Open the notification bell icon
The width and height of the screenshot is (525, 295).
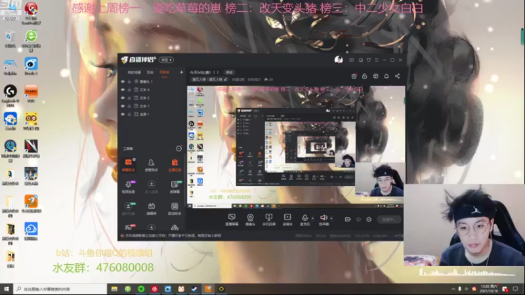pyautogui.click(x=387, y=76)
